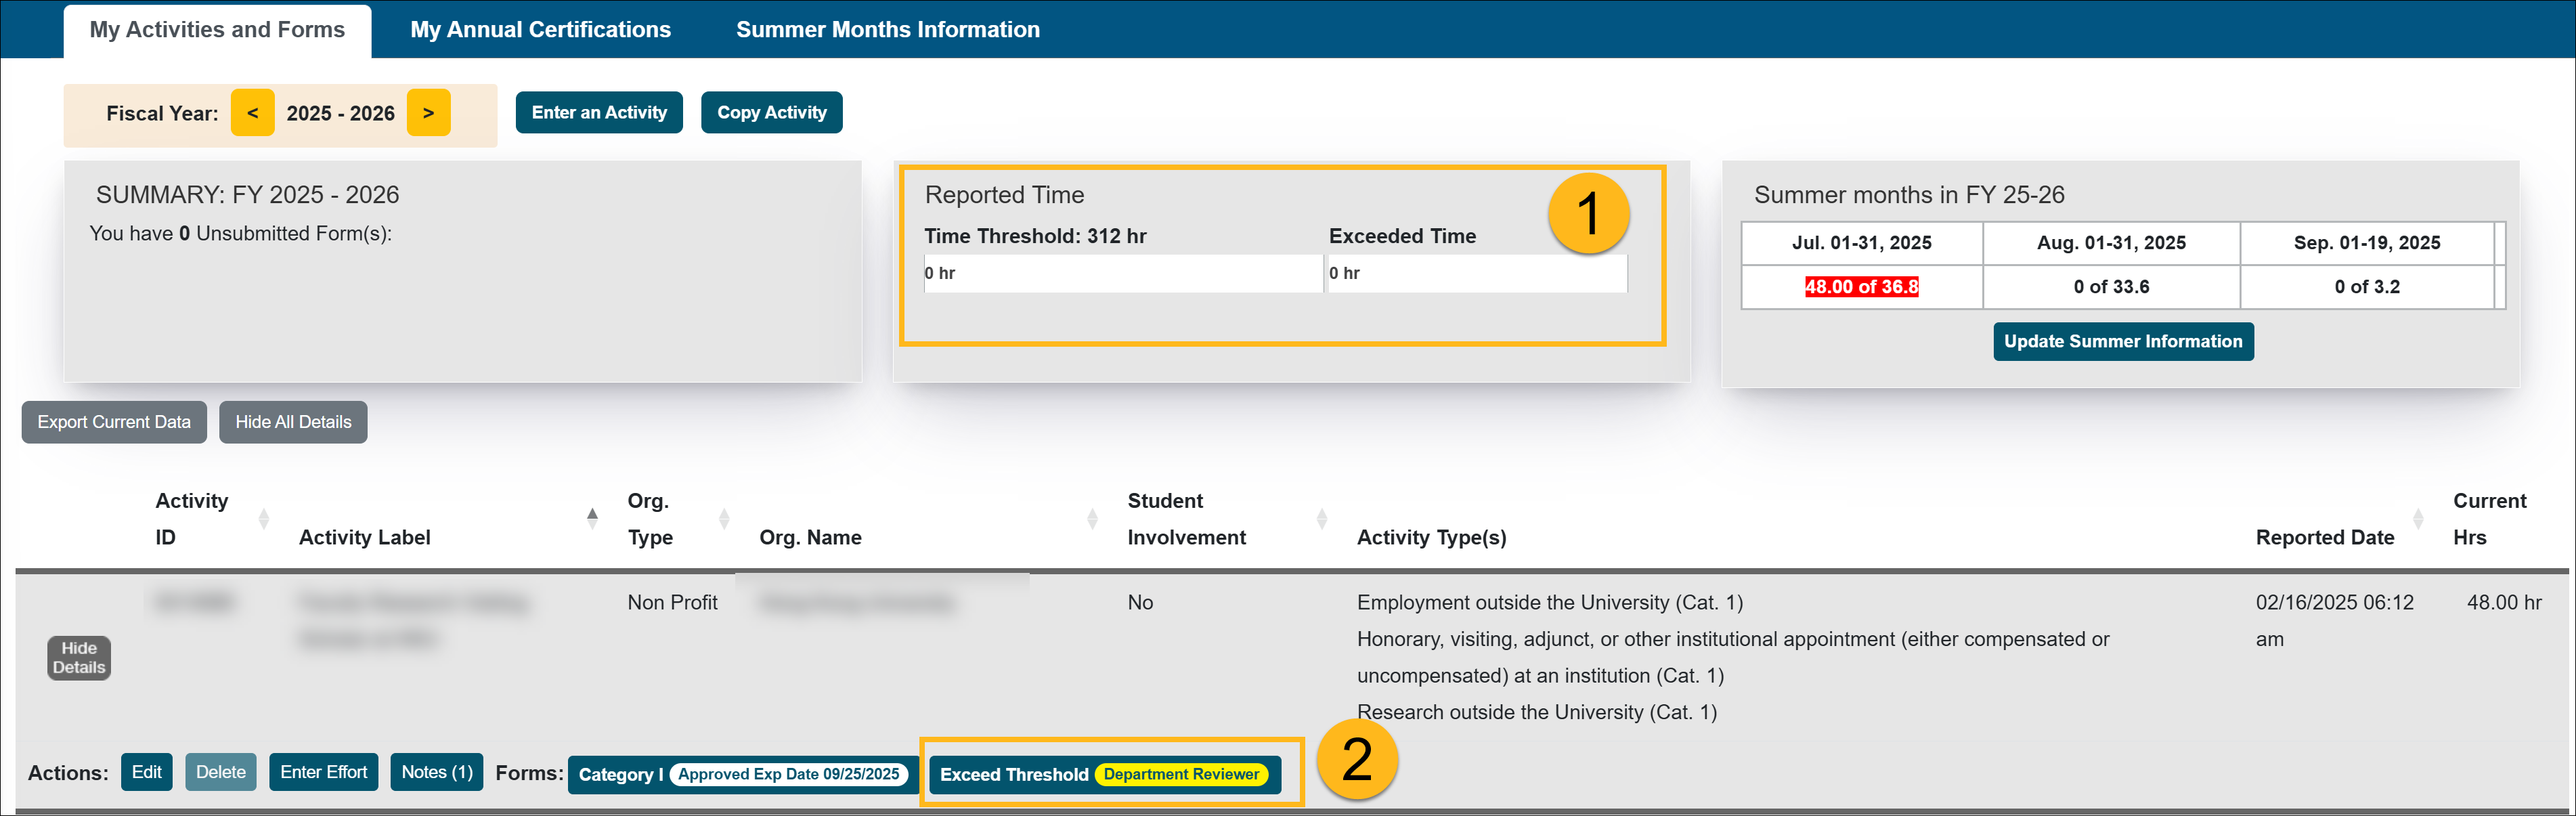Hide Details for the Non Profit activity row
This screenshot has height=816, width=2576.
point(78,657)
